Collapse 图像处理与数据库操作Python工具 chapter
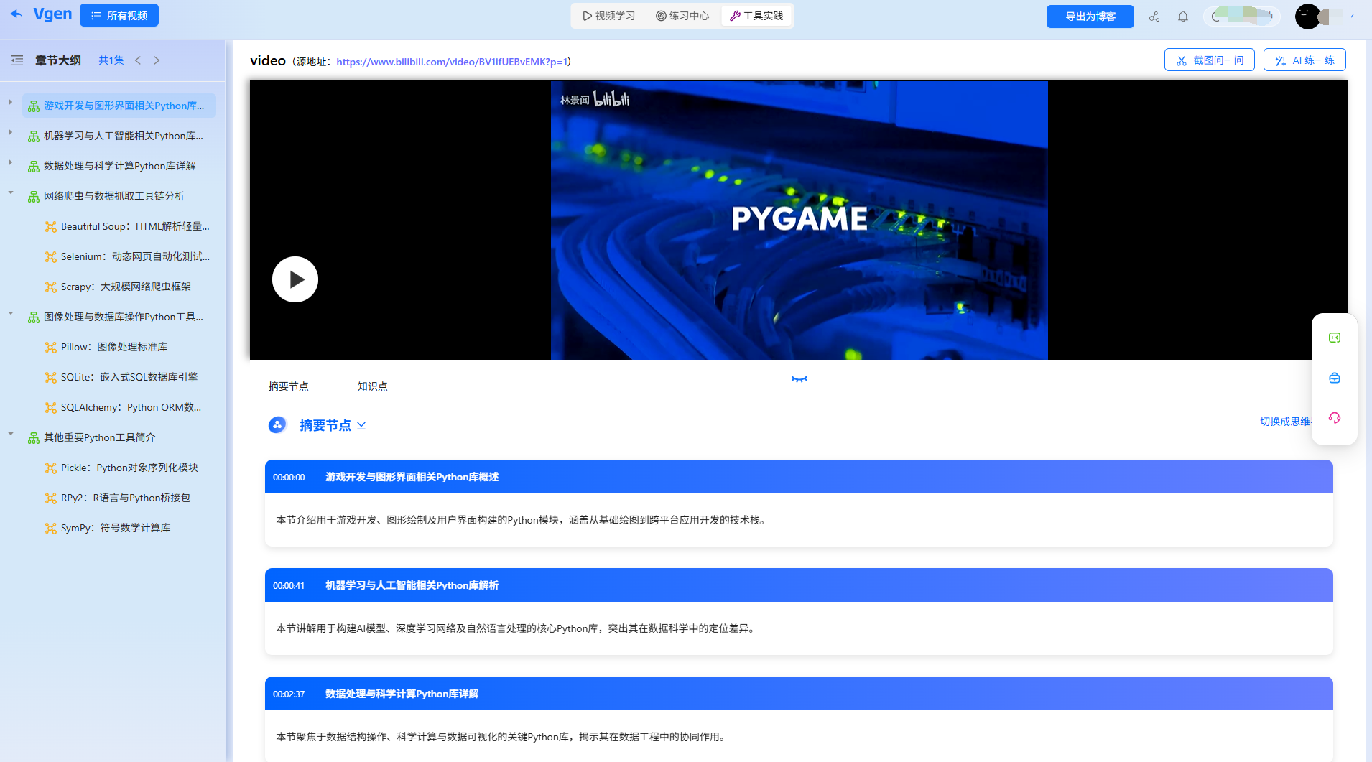The height and width of the screenshot is (762, 1372). click(10, 313)
